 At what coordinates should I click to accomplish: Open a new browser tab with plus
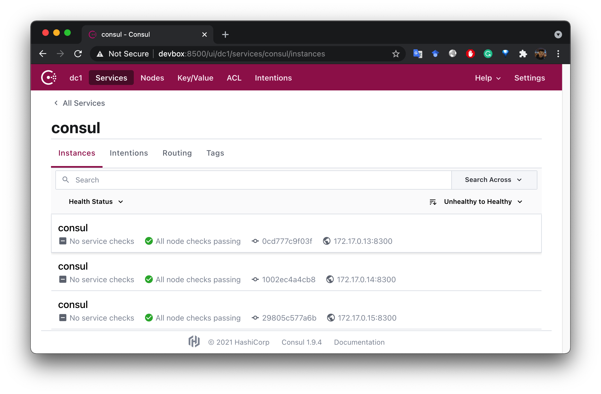[x=225, y=35]
